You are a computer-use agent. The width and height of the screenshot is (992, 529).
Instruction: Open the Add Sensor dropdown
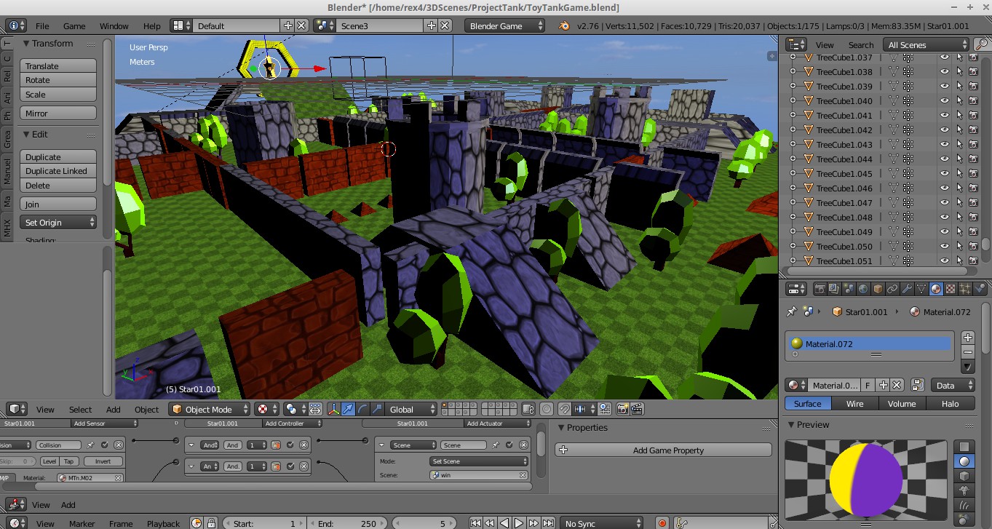click(105, 423)
